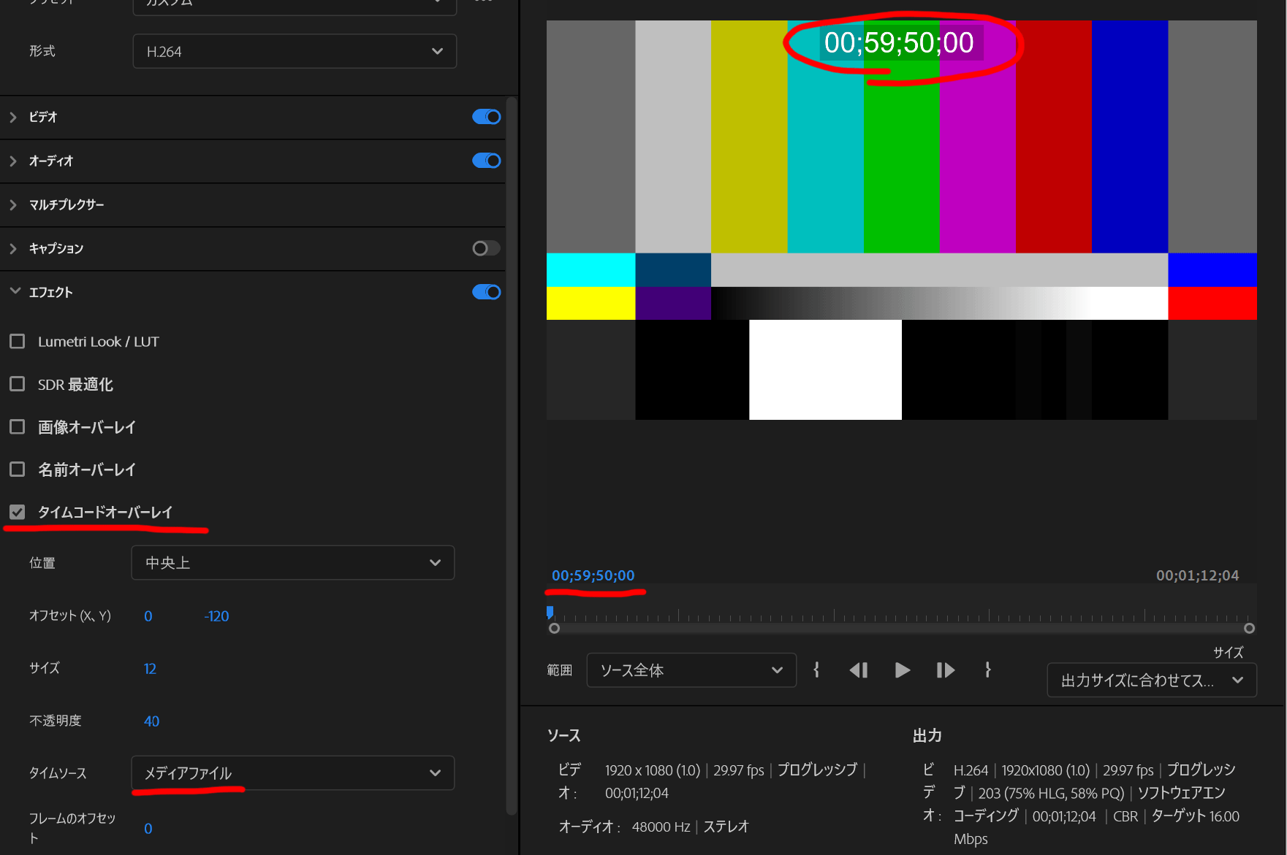Open the タイムソース dropdown showing メディアファイル
The width and height of the screenshot is (1287, 855).
(292, 772)
